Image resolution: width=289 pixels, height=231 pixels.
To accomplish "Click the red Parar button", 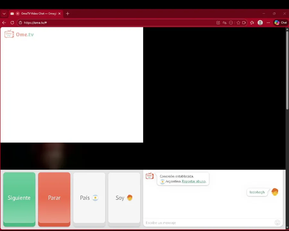I will [54, 199].
